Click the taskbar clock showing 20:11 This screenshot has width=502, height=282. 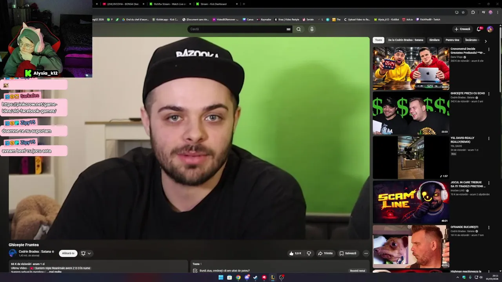492,277
